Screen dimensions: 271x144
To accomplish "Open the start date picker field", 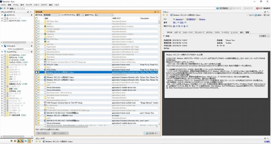I will coord(238,8).
